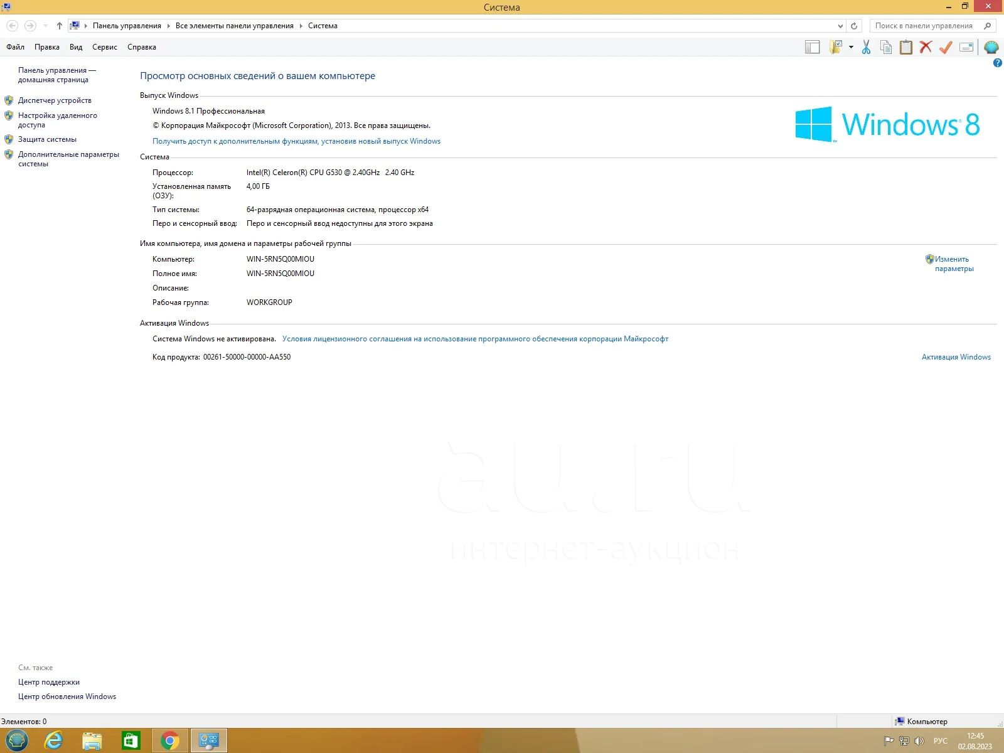Click Элементов: 0 in status bar
This screenshot has width=1004, height=753.
tap(24, 722)
